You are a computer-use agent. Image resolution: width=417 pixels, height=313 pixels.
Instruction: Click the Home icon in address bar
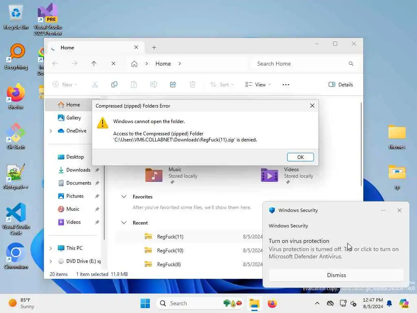134,64
